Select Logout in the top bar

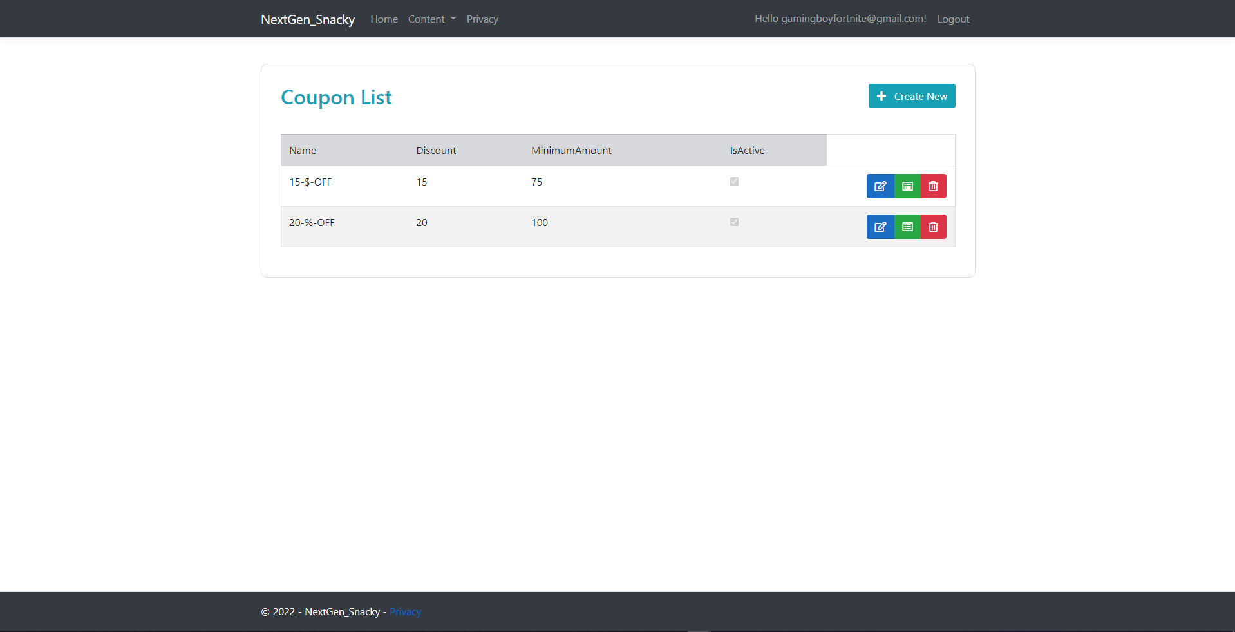tap(953, 19)
